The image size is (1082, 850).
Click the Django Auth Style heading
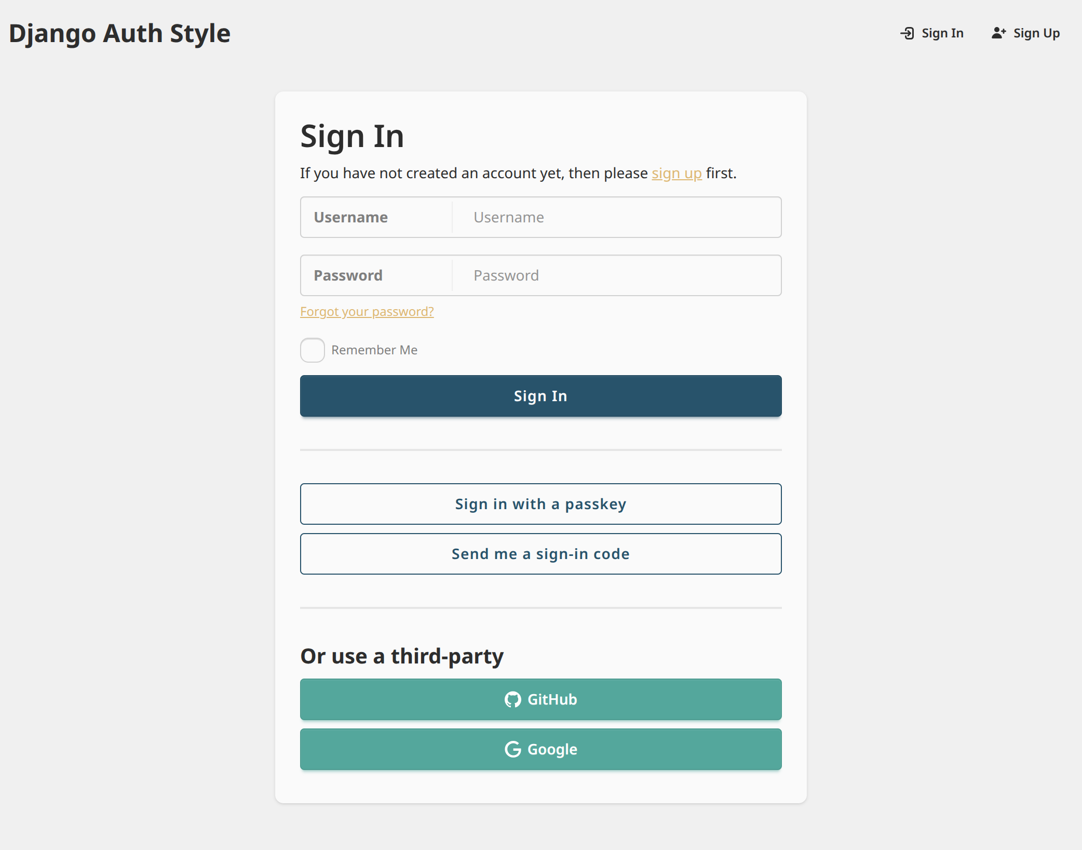pyautogui.click(x=119, y=33)
